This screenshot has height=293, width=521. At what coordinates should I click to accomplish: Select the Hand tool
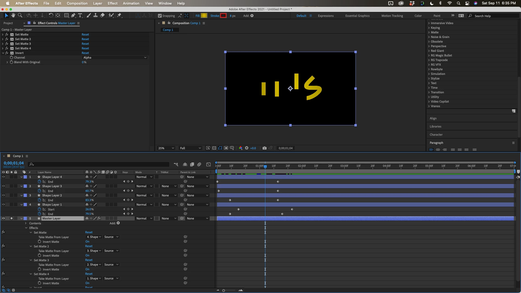click(13, 15)
